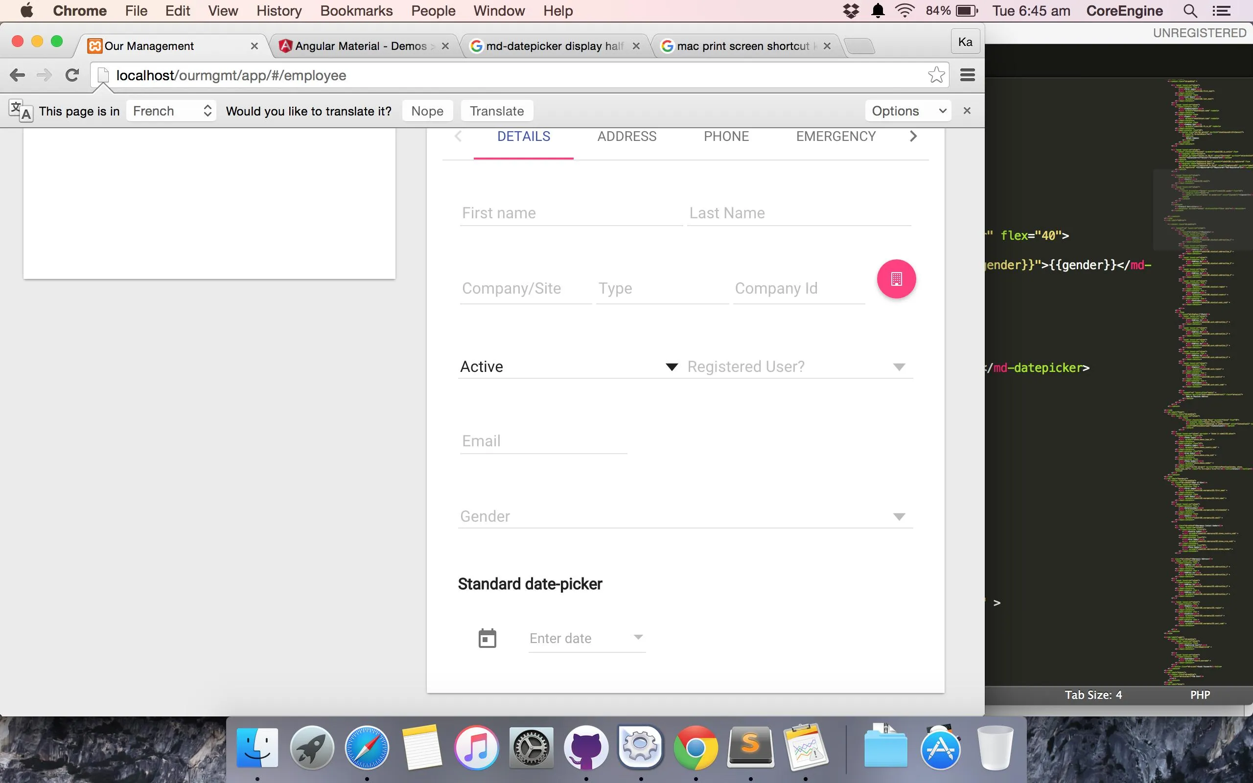
Task: Open the Gender dropdown
Action: pos(684,516)
